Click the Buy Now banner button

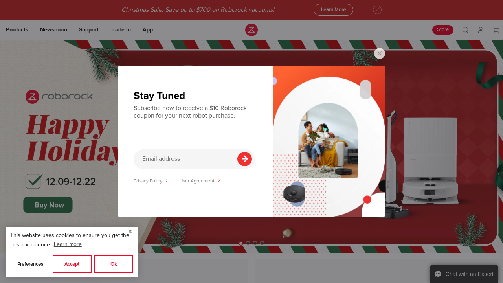(48, 205)
